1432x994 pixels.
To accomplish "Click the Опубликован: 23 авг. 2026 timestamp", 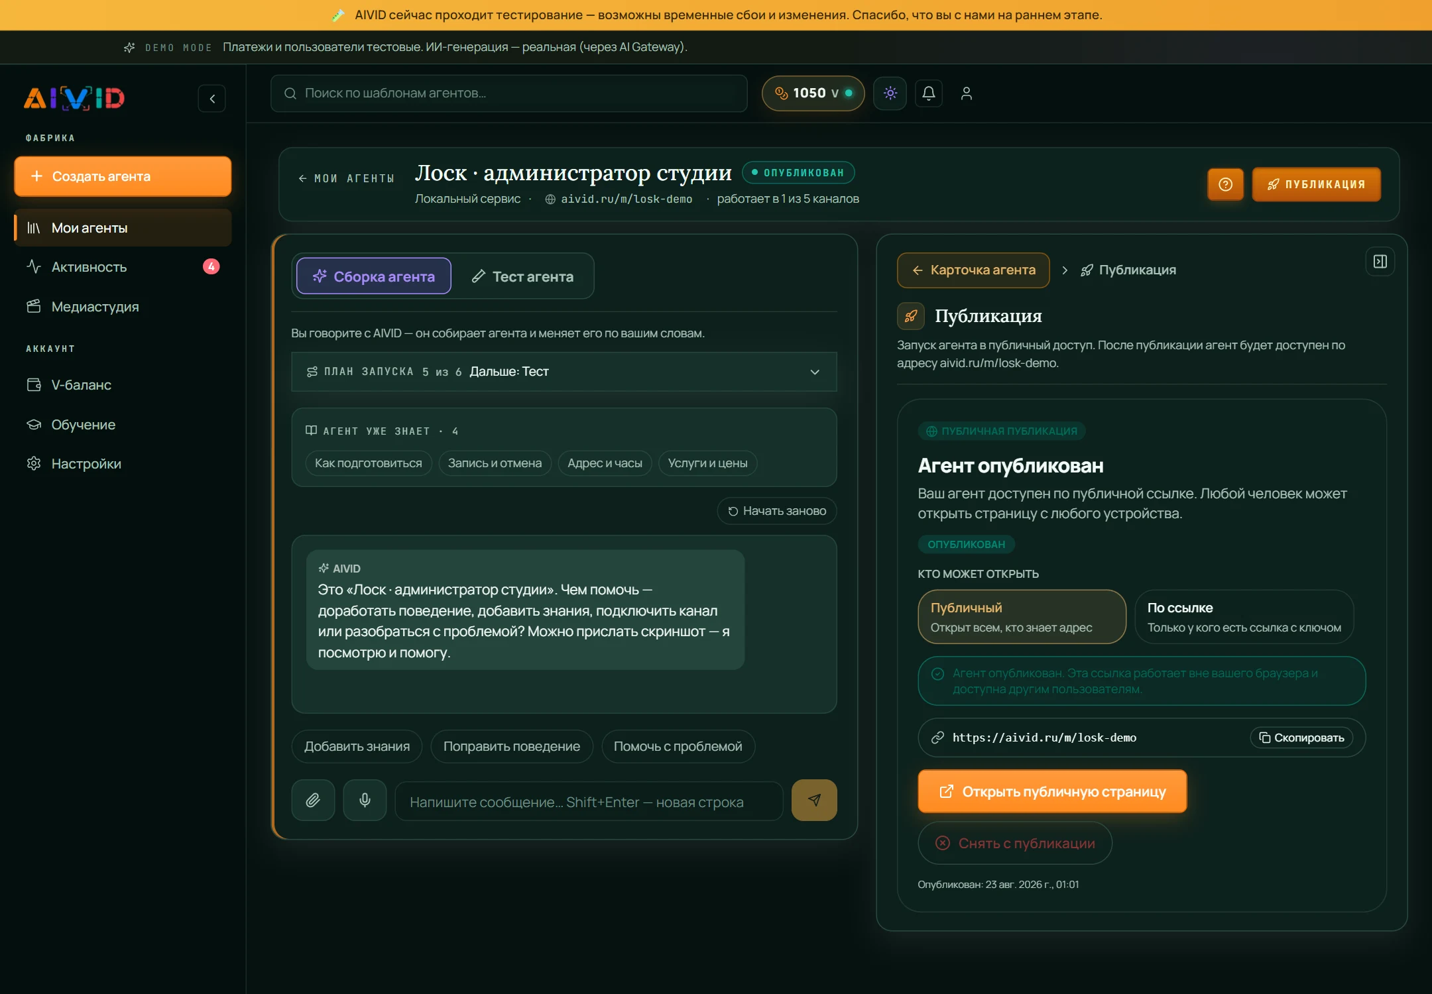I will click(998, 885).
